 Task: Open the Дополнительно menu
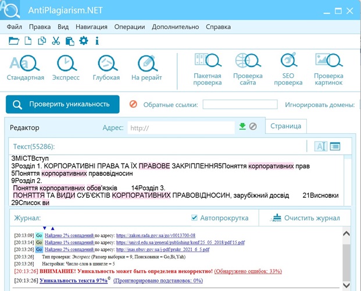(x=175, y=27)
